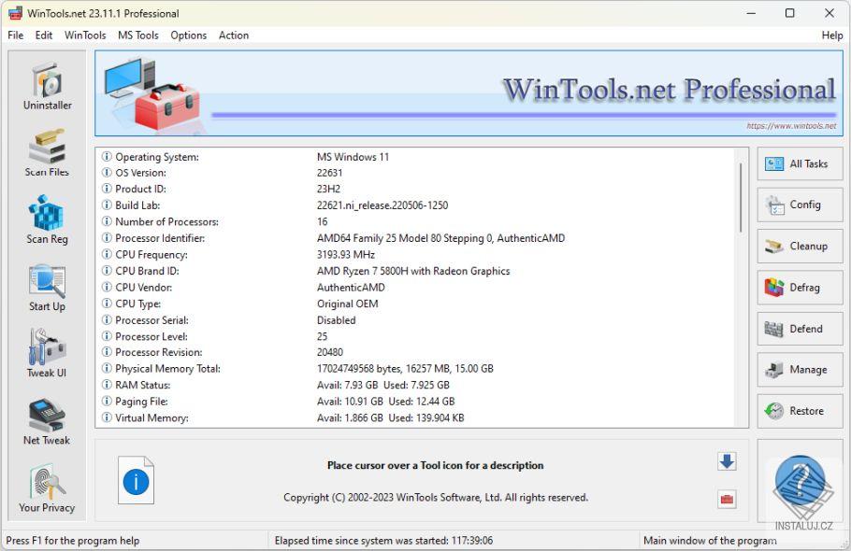Open the All Tasks panel
Image resolution: width=851 pixels, height=551 pixels.
pos(800,163)
